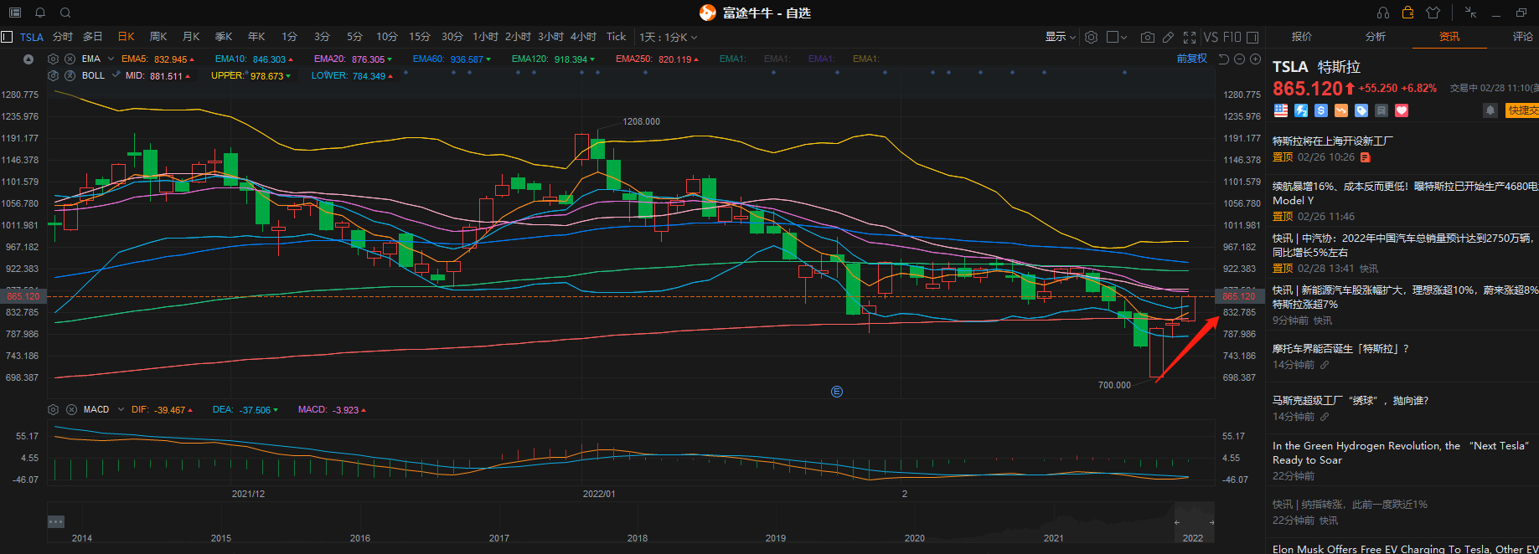Open VS compare tool
Viewport: 1539px width, 554px height.
[x=1211, y=37]
